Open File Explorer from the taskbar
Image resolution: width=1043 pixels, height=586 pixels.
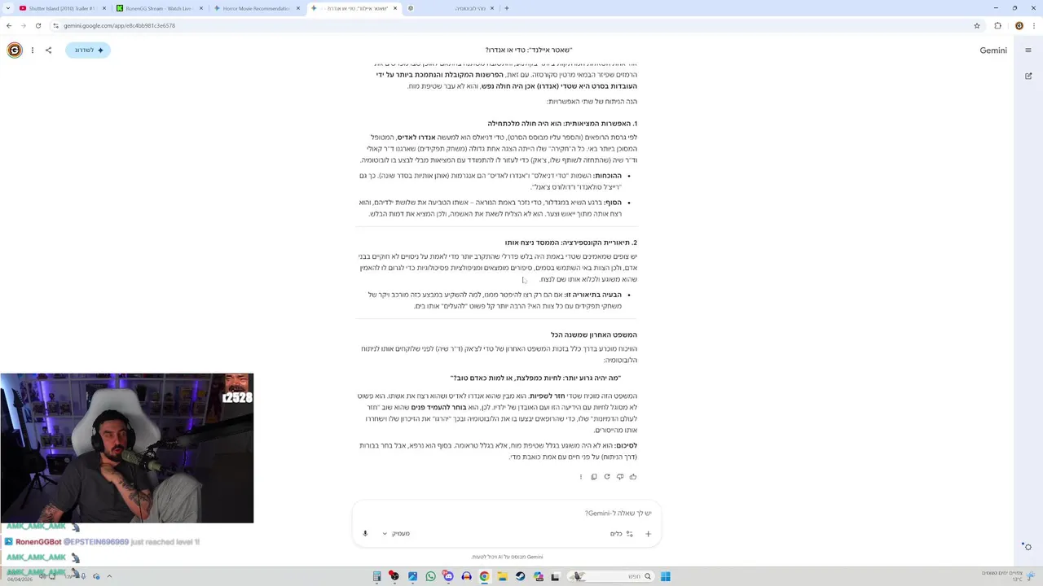tap(503, 576)
